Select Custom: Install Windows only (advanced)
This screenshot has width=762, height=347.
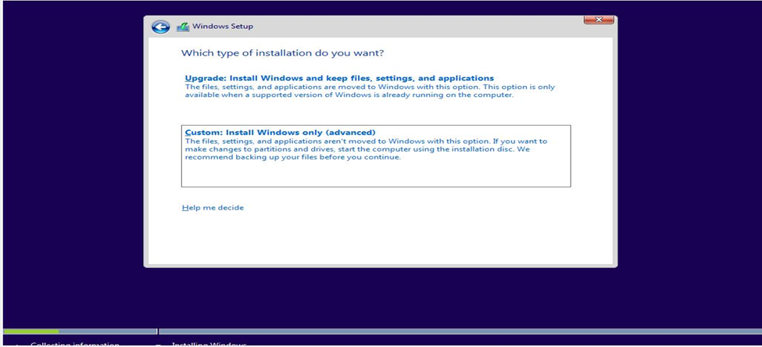(x=376, y=156)
